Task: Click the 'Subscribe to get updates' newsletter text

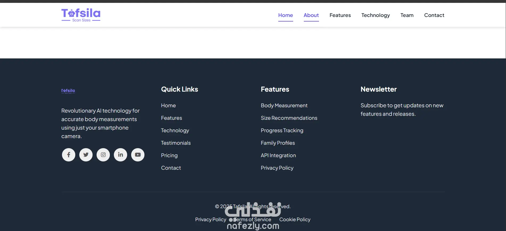Action: (402, 110)
